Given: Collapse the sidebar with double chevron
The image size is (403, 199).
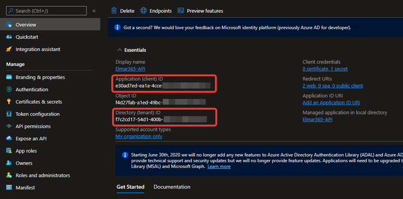Looking at the screenshot, I should pyautogui.click(x=94, y=11).
